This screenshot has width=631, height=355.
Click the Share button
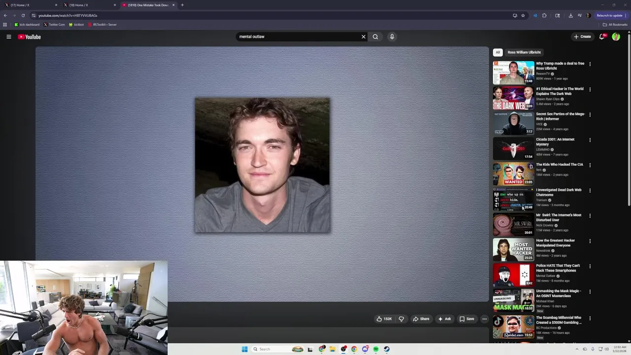(421, 319)
